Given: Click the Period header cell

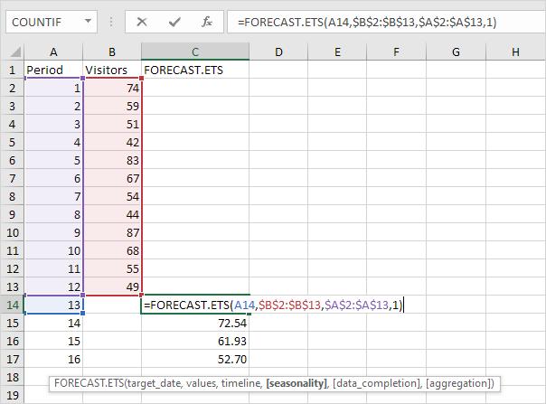Looking at the screenshot, I should click(x=53, y=70).
